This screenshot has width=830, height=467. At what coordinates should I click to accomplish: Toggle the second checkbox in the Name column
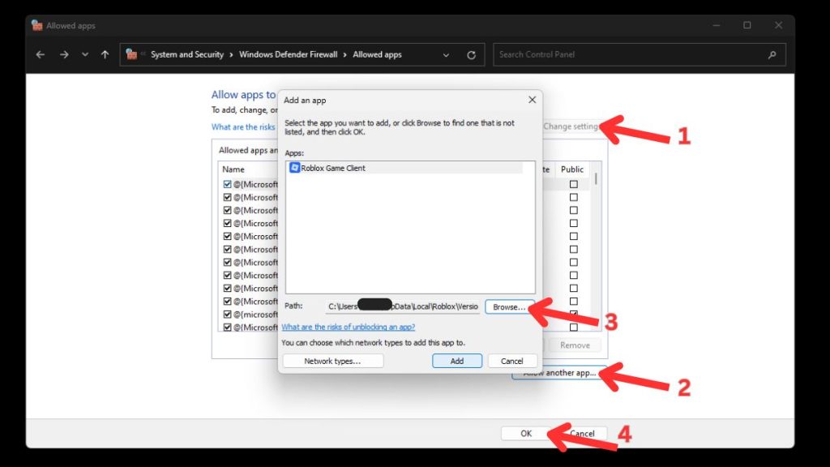227,198
